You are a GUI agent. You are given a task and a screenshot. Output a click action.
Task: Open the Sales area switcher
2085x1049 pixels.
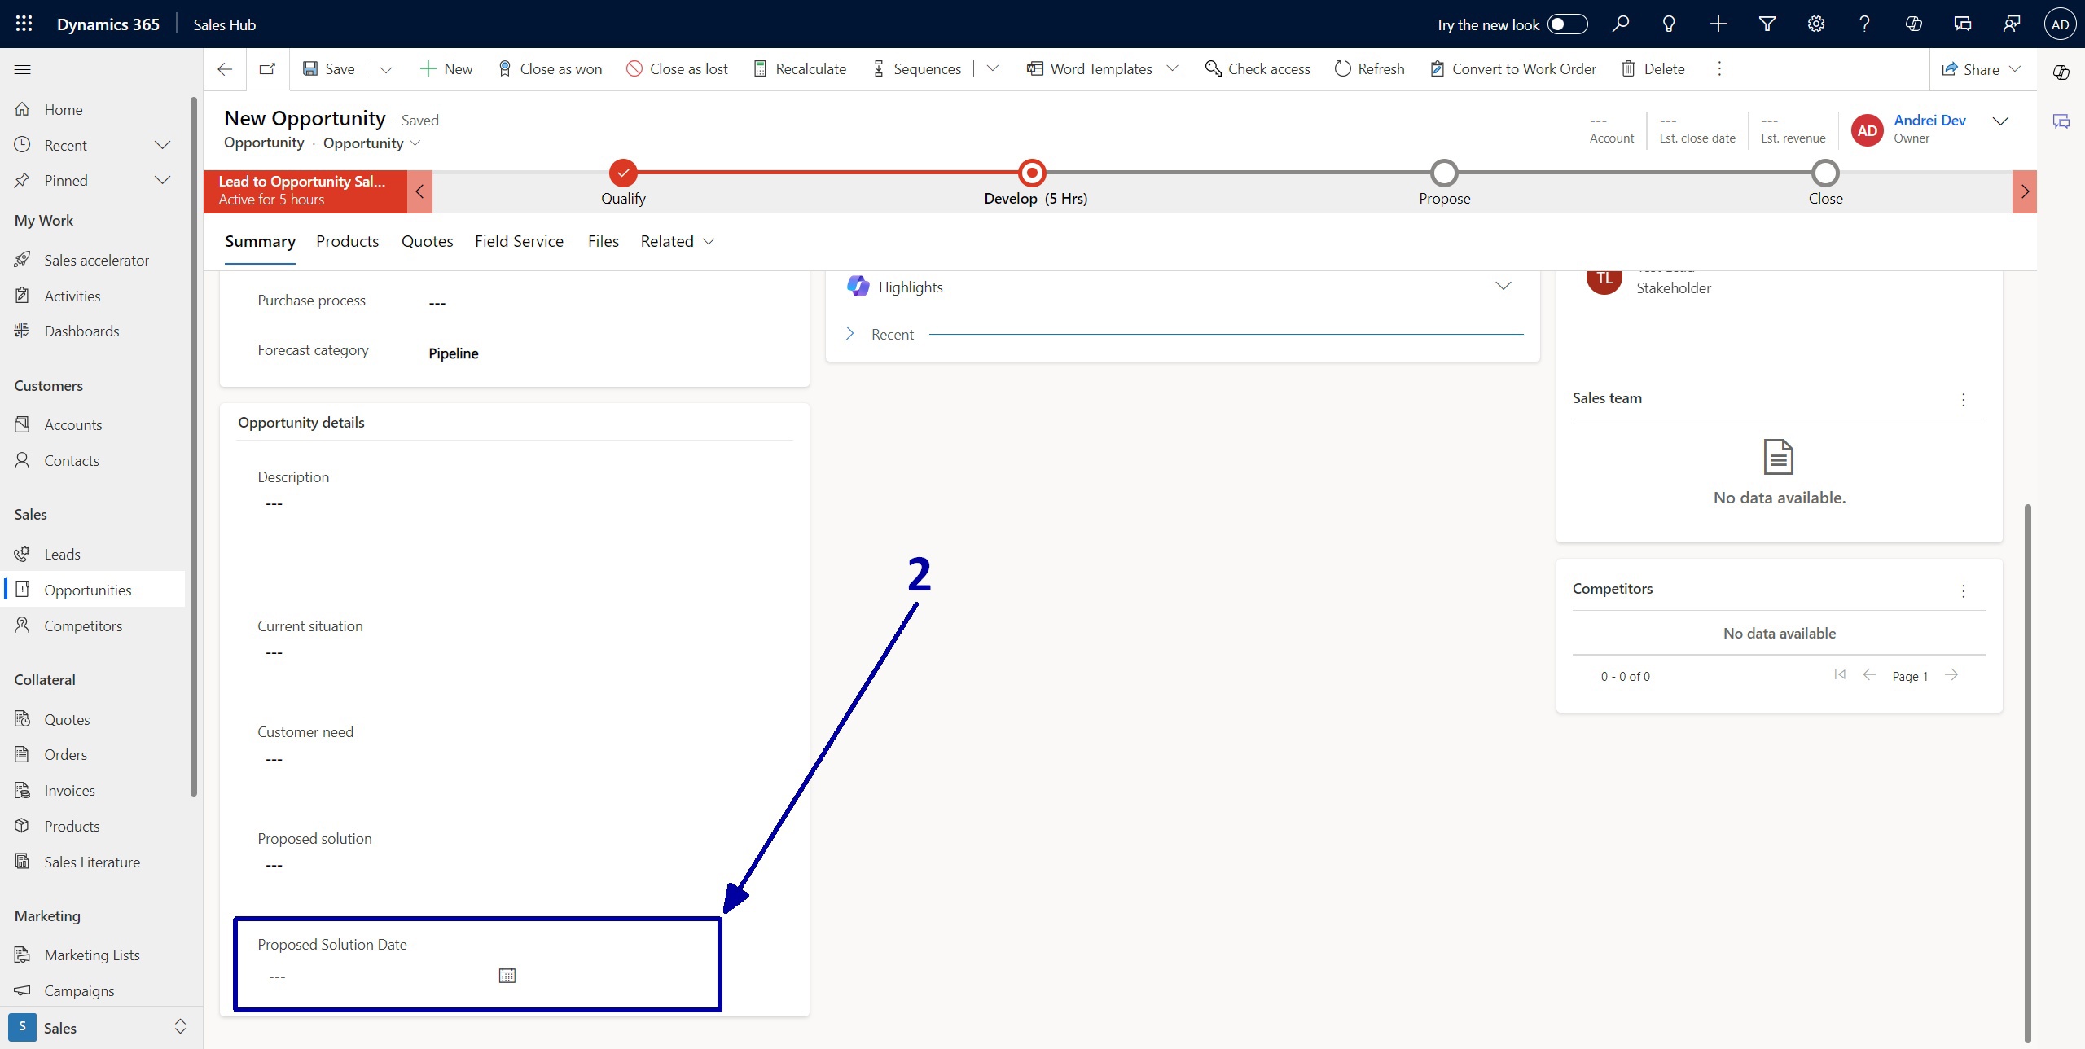click(x=101, y=1028)
